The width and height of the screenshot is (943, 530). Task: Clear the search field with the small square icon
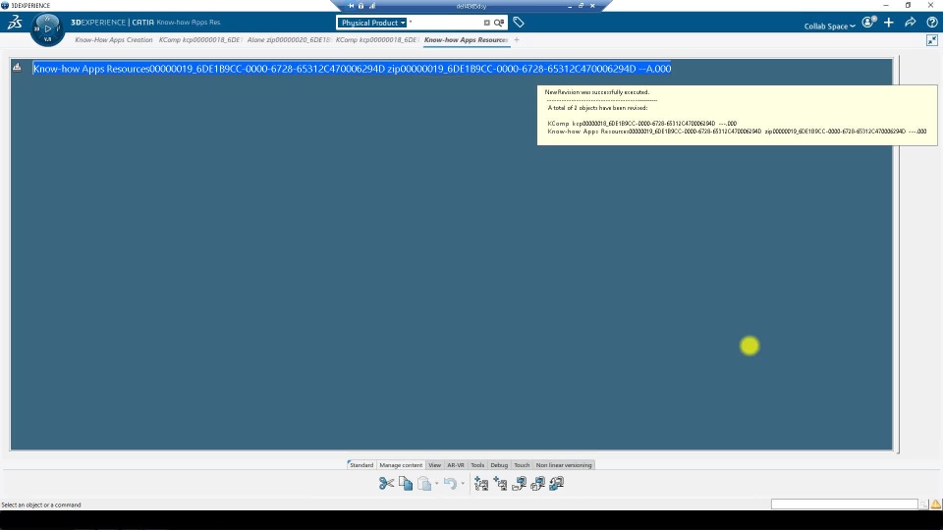coord(486,23)
